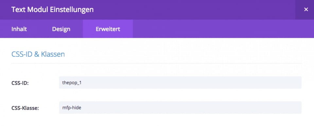Place cursor in thepop_1 text

[x=72, y=83]
